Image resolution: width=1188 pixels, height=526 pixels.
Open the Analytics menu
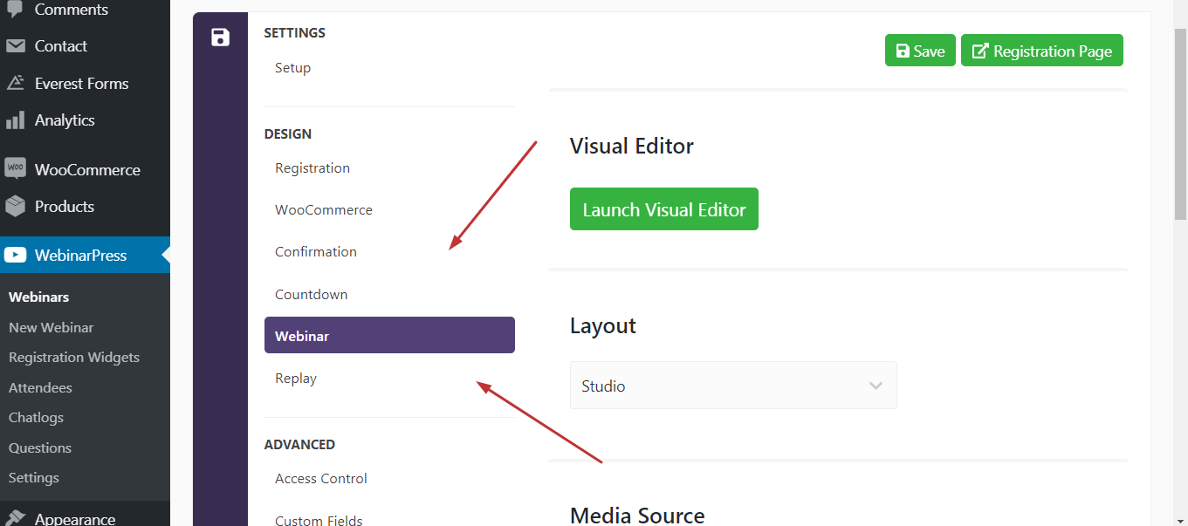click(x=85, y=120)
